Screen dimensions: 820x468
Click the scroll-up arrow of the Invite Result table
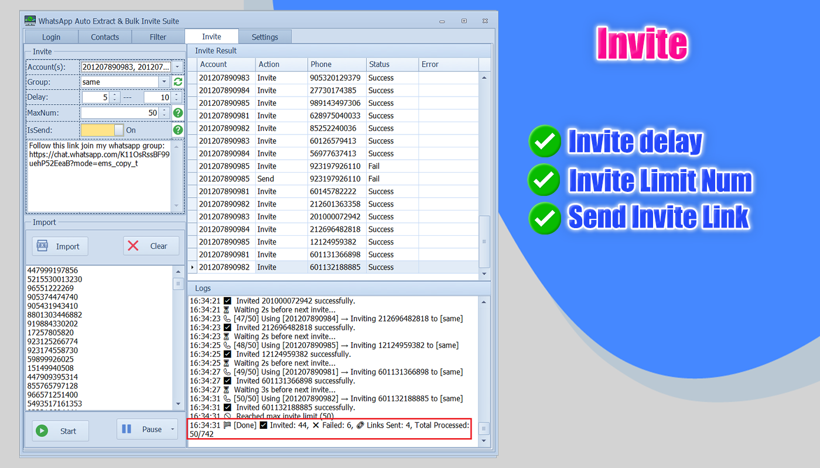point(484,77)
